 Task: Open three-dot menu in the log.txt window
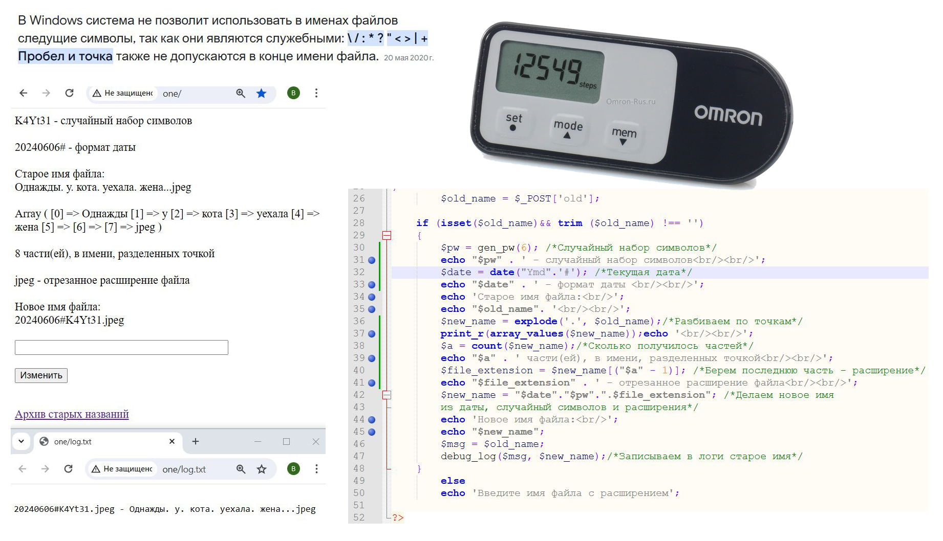[316, 469]
